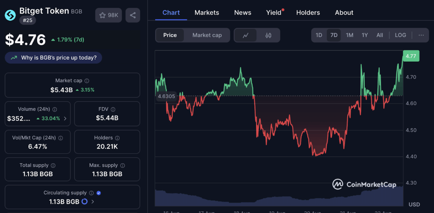434x213 pixels.
Task: Click Holders info icon
Action: (x=117, y=138)
